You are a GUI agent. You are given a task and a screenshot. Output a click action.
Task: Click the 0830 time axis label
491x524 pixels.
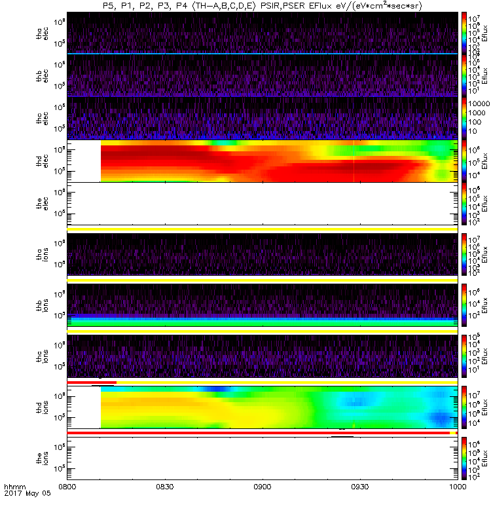(165, 487)
